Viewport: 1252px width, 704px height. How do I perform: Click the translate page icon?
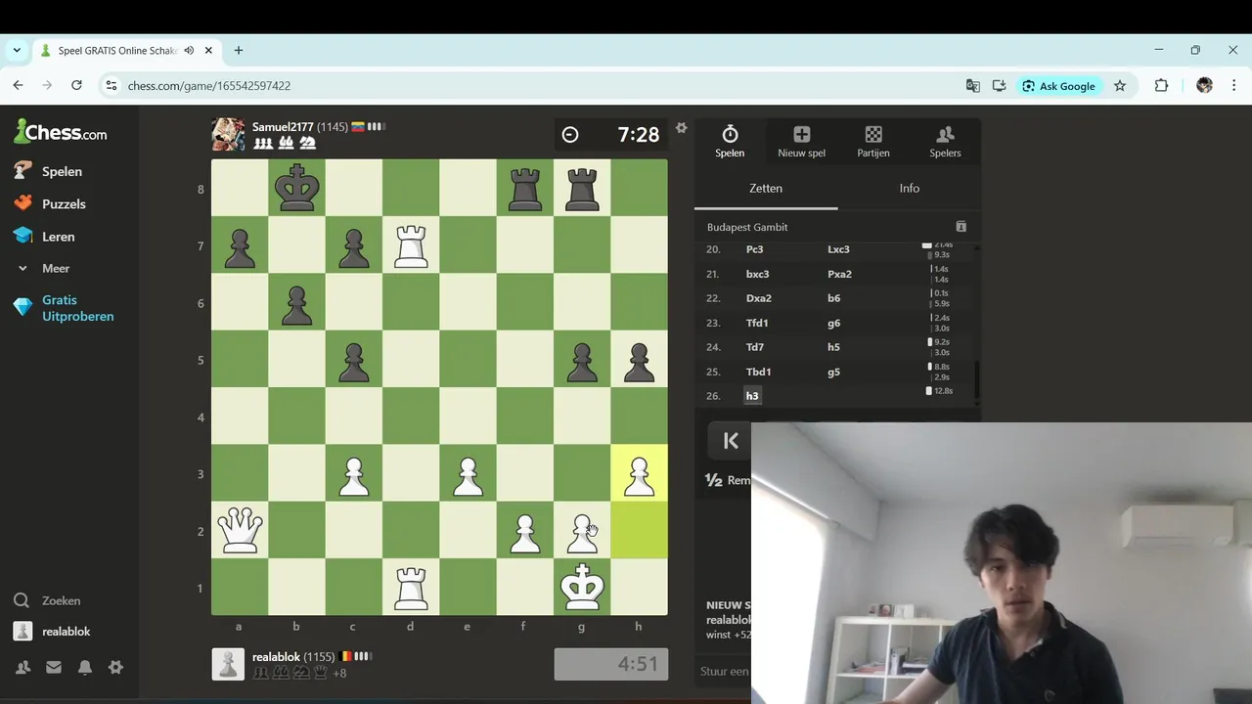tap(972, 86)
